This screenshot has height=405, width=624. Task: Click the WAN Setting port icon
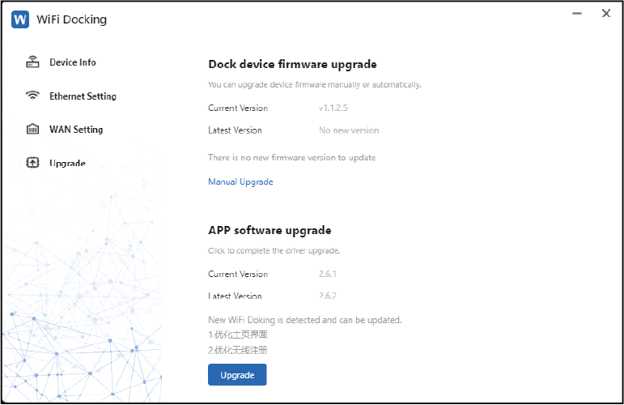[33, 130]
